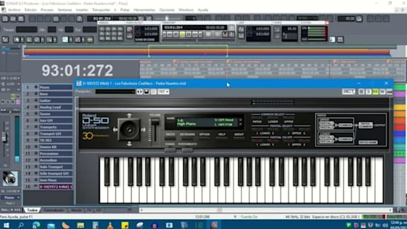This screenshot has width=407, height=229.
Task: Toggle the Loop on/off button in Loop module
Action: 241,29
